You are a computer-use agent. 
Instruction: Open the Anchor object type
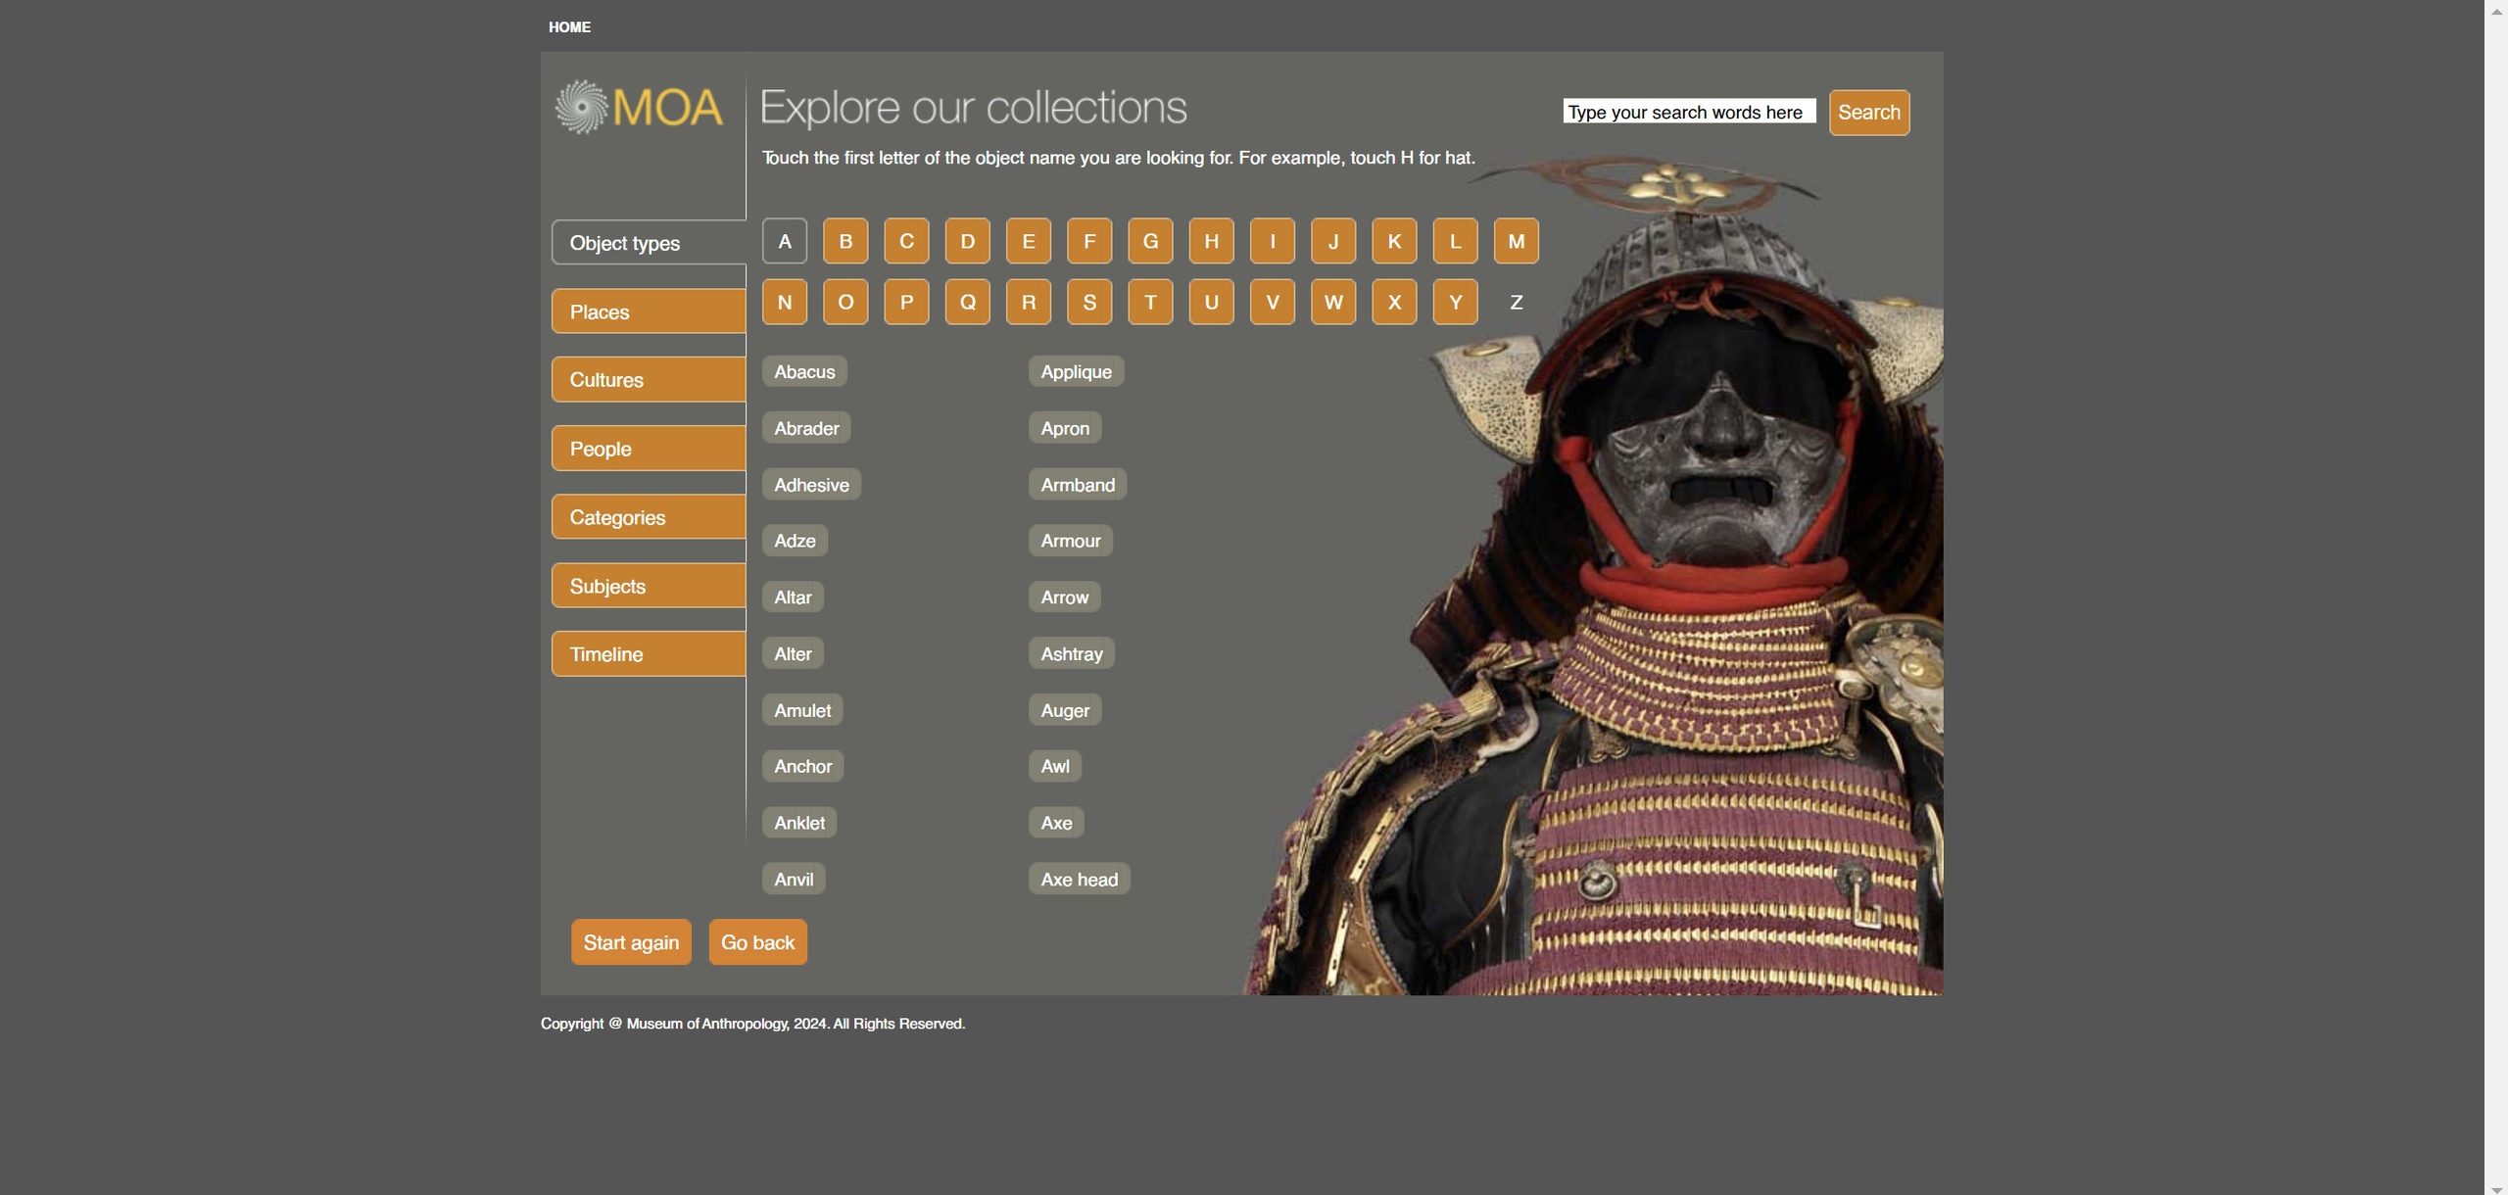802,766
